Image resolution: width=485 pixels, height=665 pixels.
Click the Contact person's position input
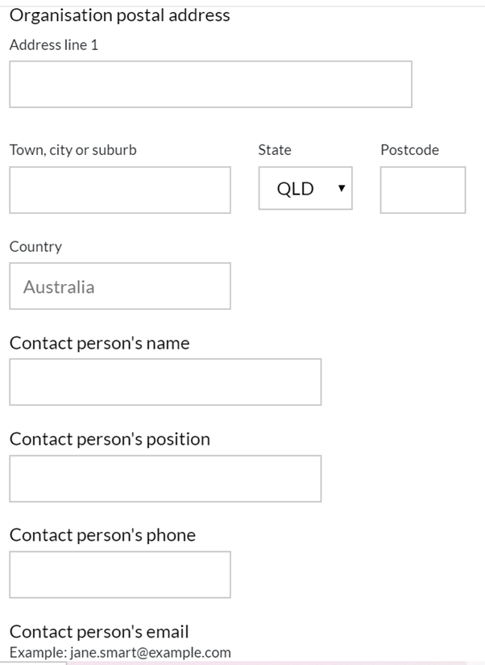tap(165, 479)
